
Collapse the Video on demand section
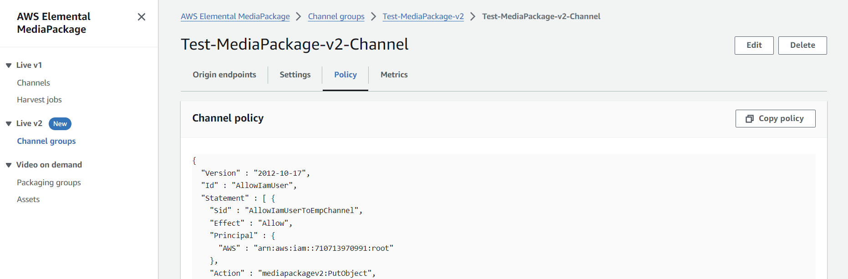(x=9, y=165)
